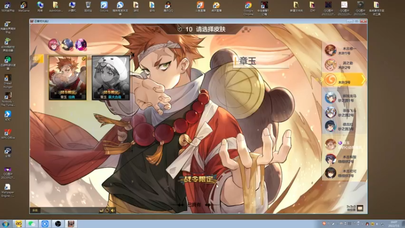Open the emoji picker in the chat bar
Screen dimensions: 405x228
tap(107, 210)
